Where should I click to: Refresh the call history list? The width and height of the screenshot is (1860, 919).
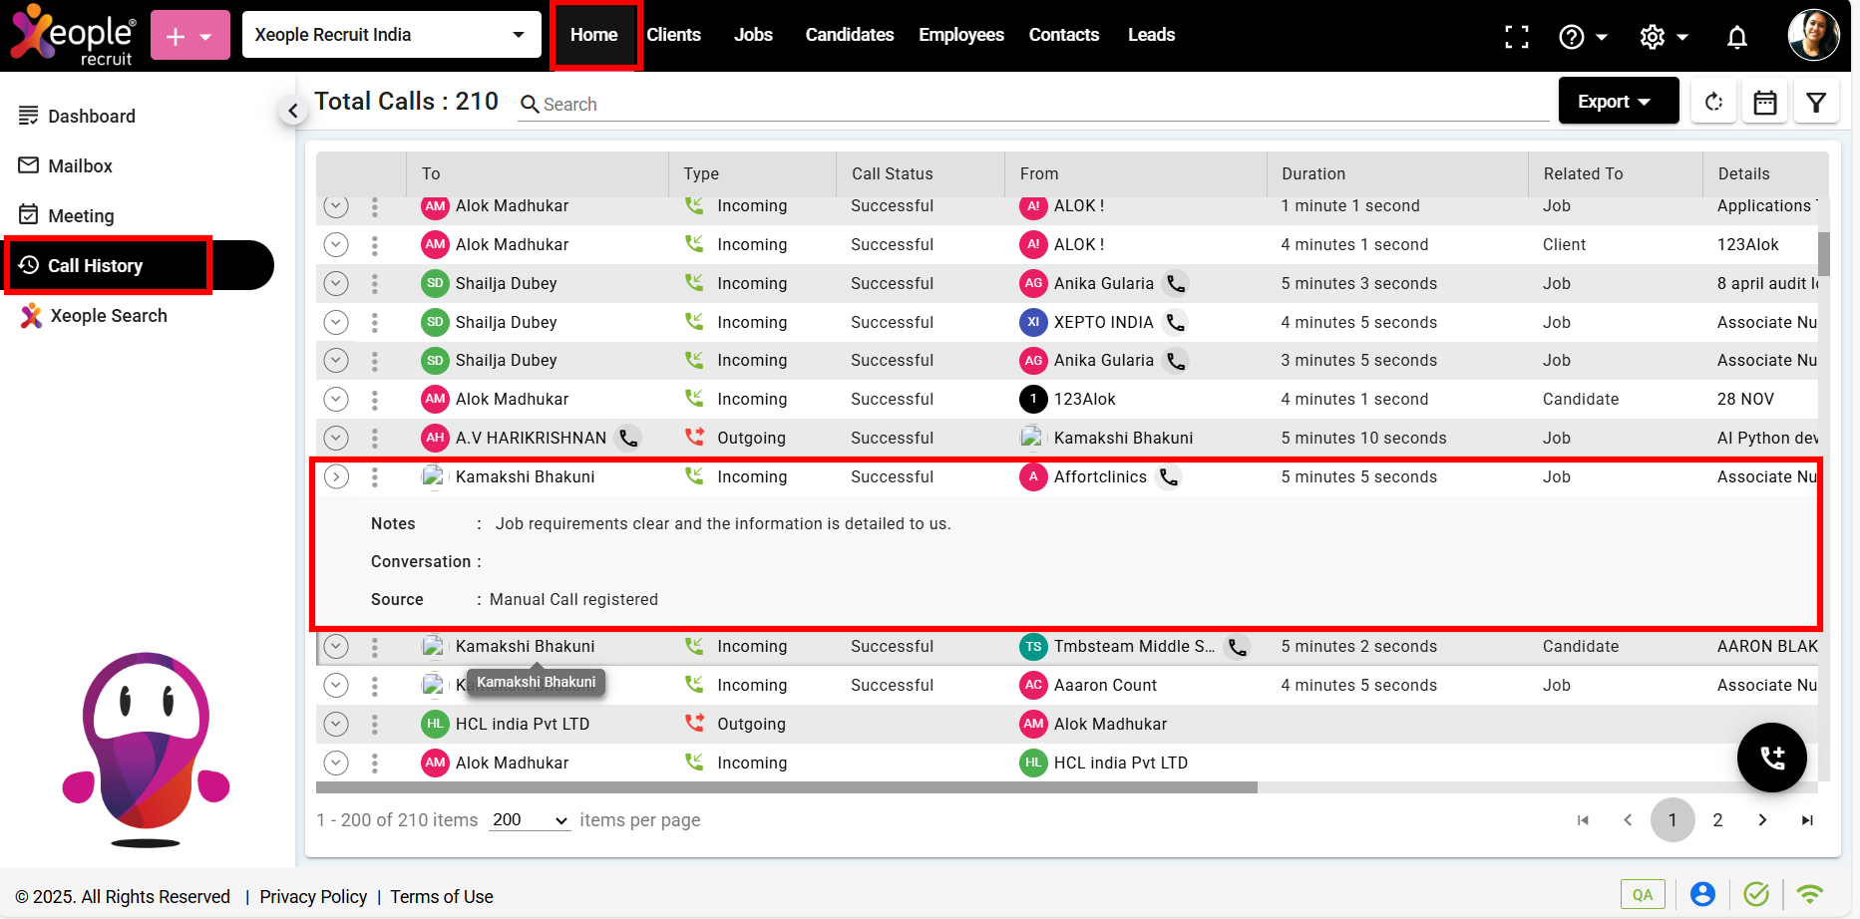1713,102
